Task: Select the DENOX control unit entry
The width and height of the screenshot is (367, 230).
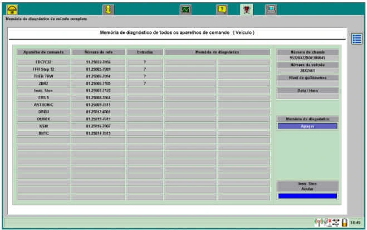Action: (43, 119)
